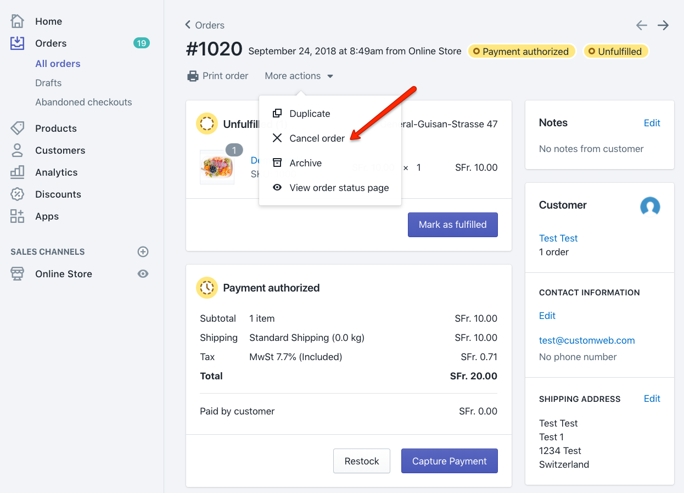Choose Cancel order from the menu
This screenshot has width=684, height=493.
tap(317, 138)
